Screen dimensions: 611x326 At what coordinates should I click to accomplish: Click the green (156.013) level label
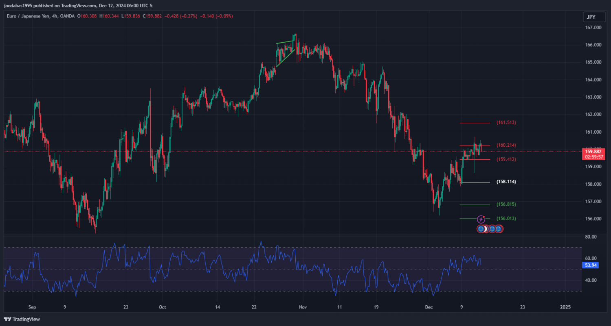pos(506,218)
